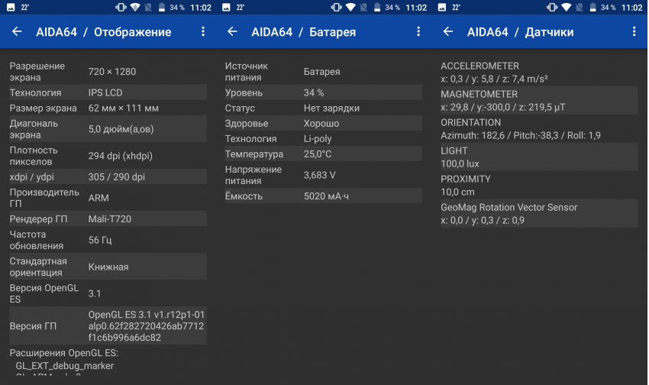
Task: Tap the no-SIM icon above Батарея screen
Action: (363, 7)
